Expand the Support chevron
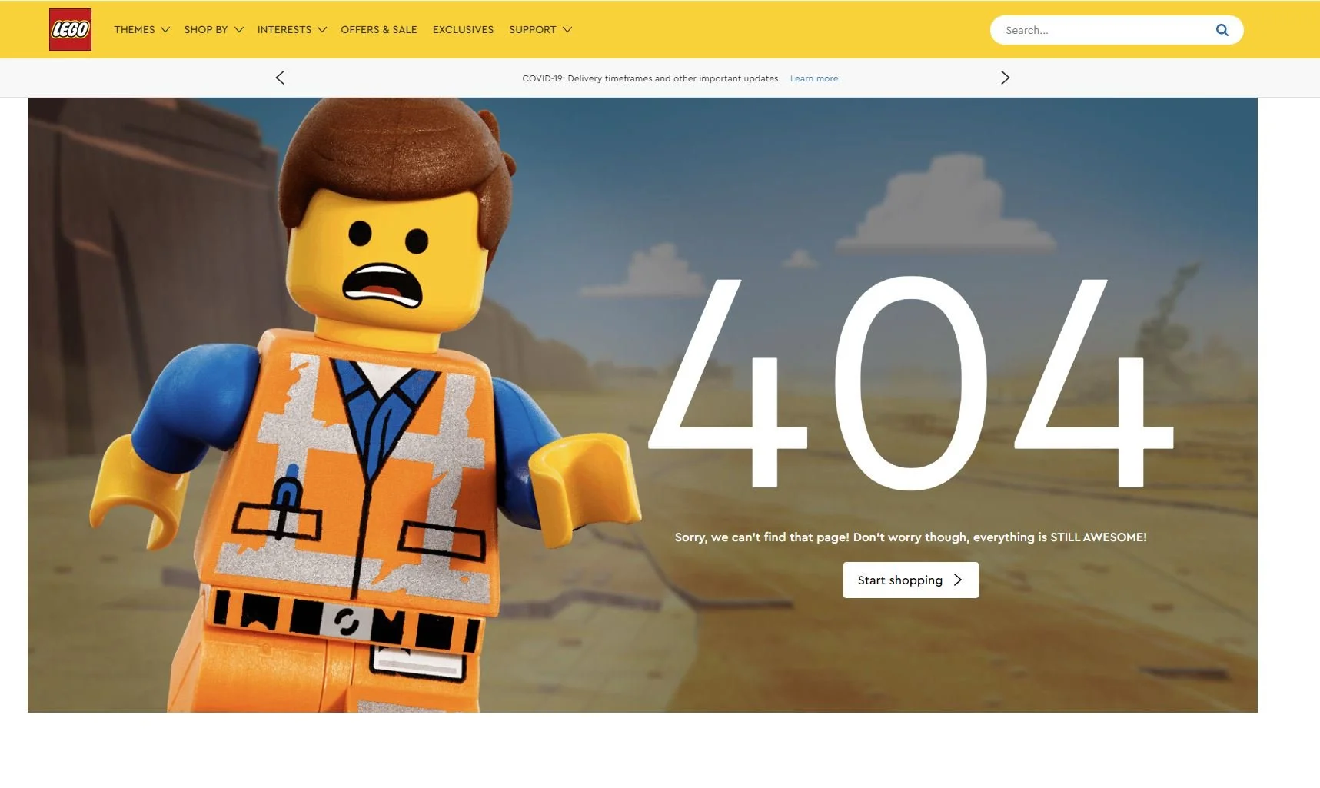Image resolution: width=1320 pixels, height=788 pixels. tap(567, 30)
